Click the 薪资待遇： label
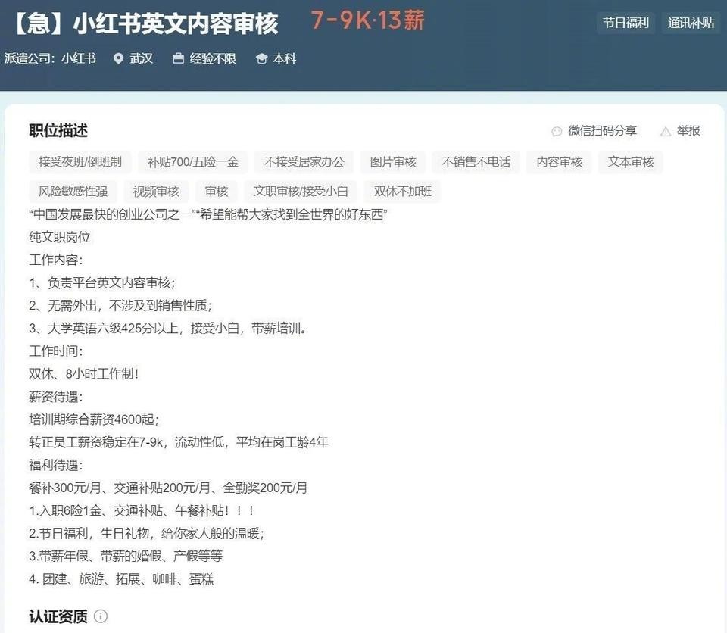This screenshot has width=727, height=633. 56,397
